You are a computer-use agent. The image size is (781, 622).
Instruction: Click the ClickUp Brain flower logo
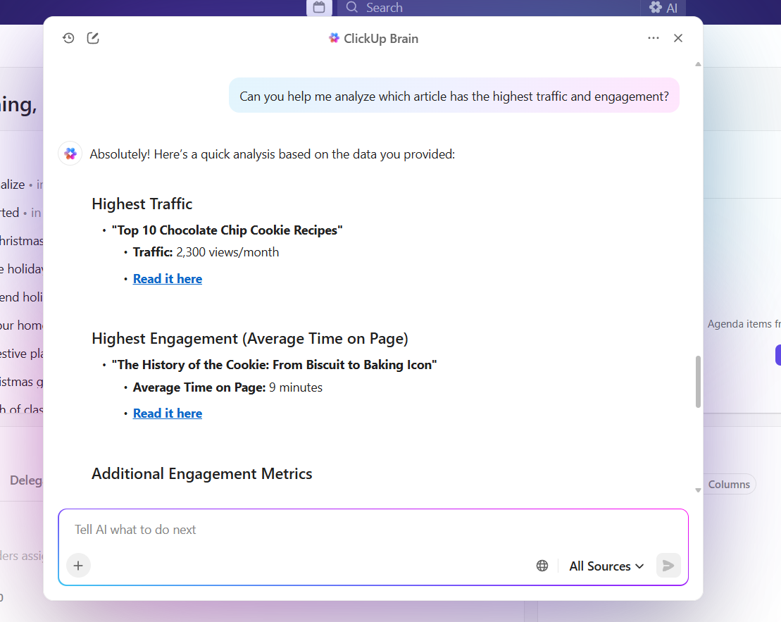coord(333,38)
